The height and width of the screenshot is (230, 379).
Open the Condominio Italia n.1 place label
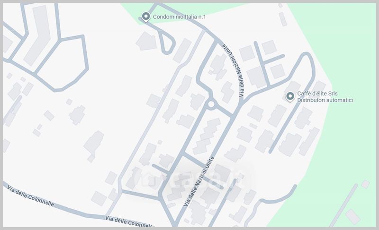[x=180, y=17]
